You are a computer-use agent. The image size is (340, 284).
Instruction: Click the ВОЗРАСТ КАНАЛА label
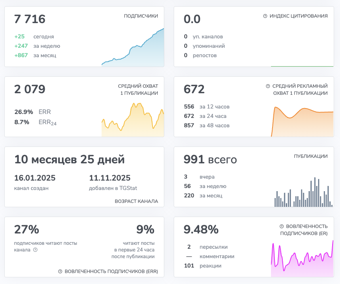point(136,201)
